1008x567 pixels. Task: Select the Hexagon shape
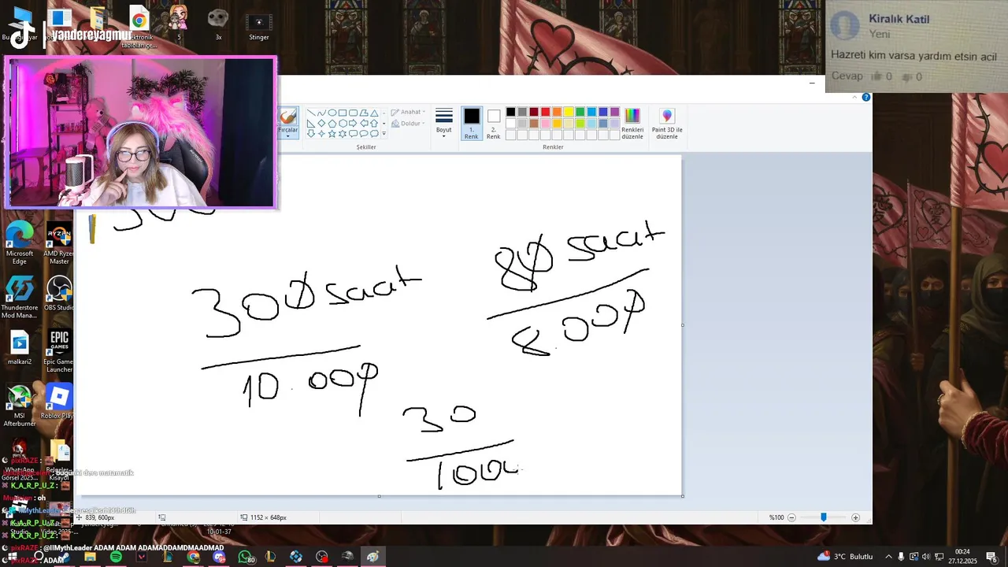click(x=343, y=123)
